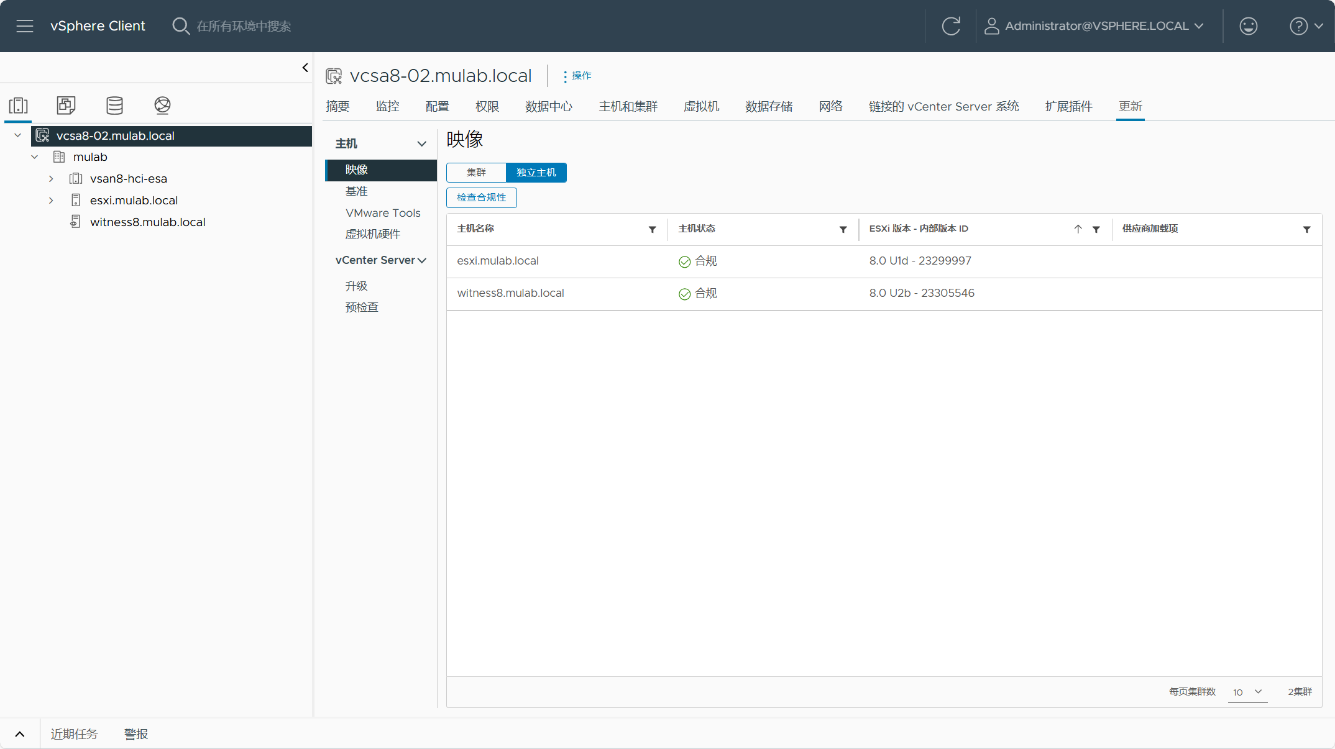Switch to Hosts and Clusters inventory view icon

[x=19, y=105]
